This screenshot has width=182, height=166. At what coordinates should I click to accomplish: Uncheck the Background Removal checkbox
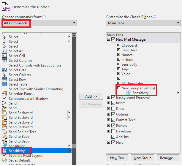(x=113, y=97)
